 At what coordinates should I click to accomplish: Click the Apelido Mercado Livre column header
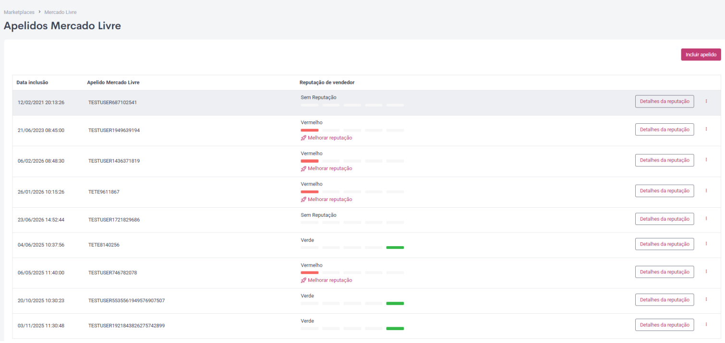113,83
